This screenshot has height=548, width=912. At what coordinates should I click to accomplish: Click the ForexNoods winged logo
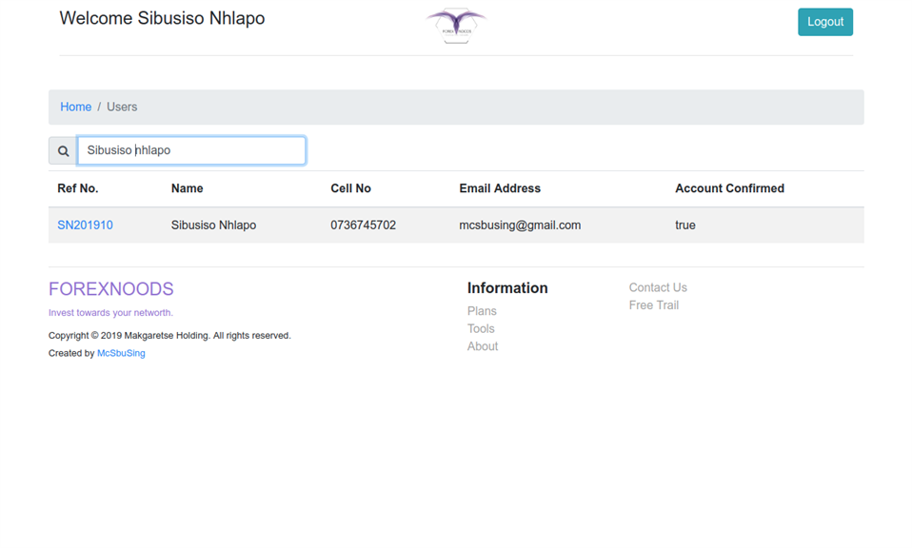pyautogui.click(x=456, y=26)
